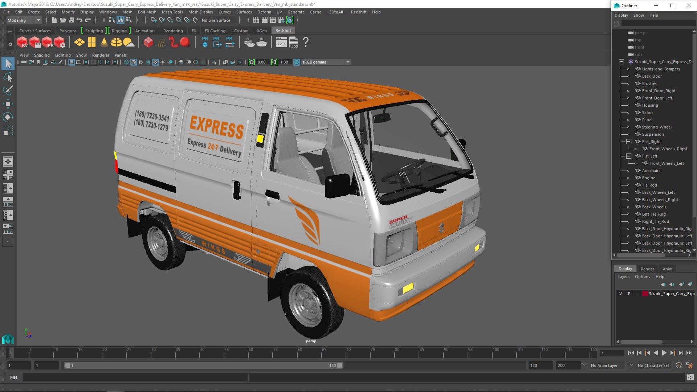Select the Move tool in toolbox

tap(8, 104)
